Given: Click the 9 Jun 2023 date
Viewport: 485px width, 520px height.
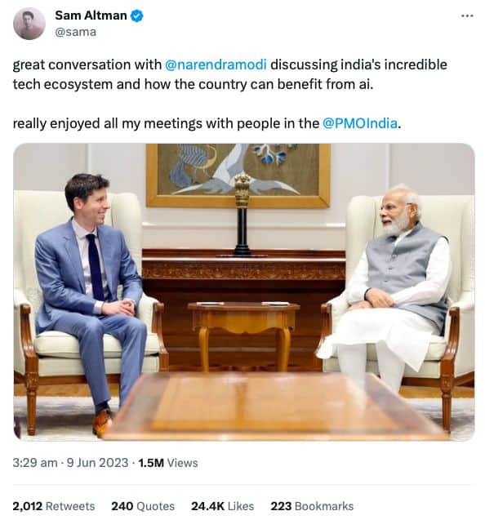Looking at the screenshot, I should [97, 463].
